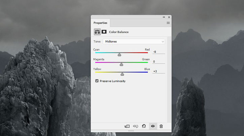Click the panel bottom resize grip
This screenshot has width=244, height=136.
click(131, 131)
